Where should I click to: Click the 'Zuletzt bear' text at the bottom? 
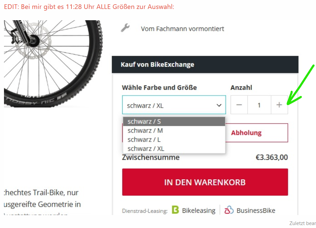point(302,223)
